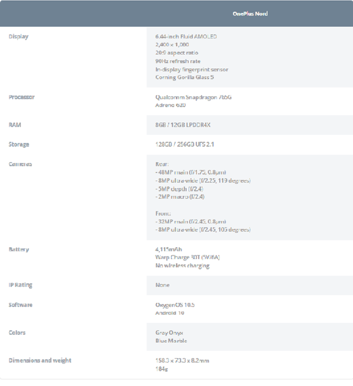Select the 2MP macro camera line

coord(180,197)
